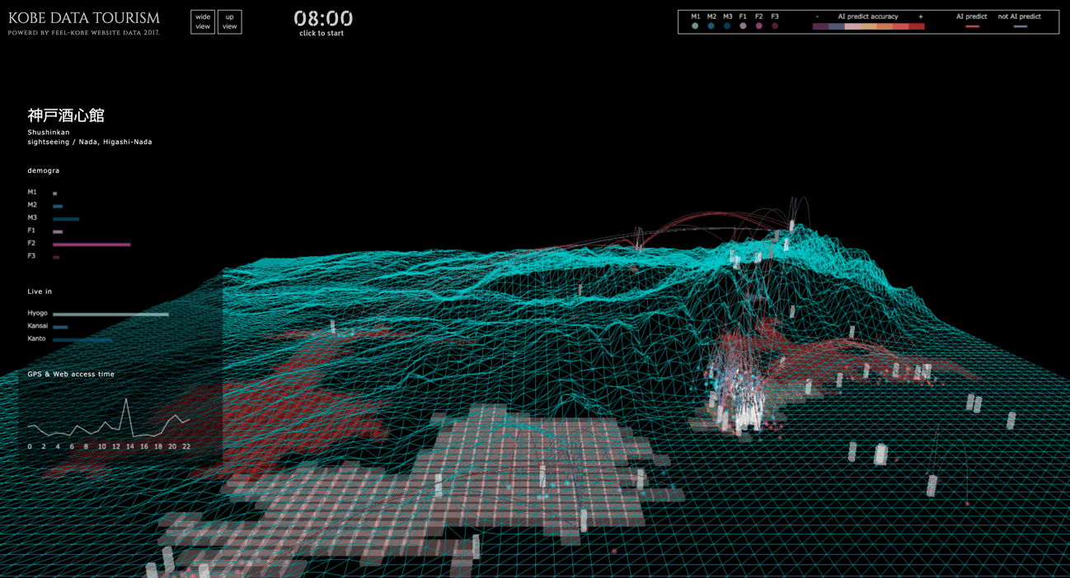The image size is (1070, 578).
Task: Click the AI predict accuracy color scale
Action: 868,26
